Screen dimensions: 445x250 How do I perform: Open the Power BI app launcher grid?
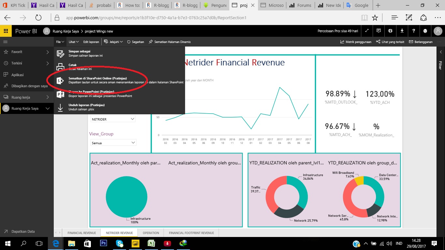(6, 31)
